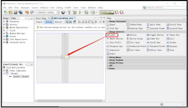188x108 pixels.
Task: Expand the Docker tree node
Action: tap(4, 36)
